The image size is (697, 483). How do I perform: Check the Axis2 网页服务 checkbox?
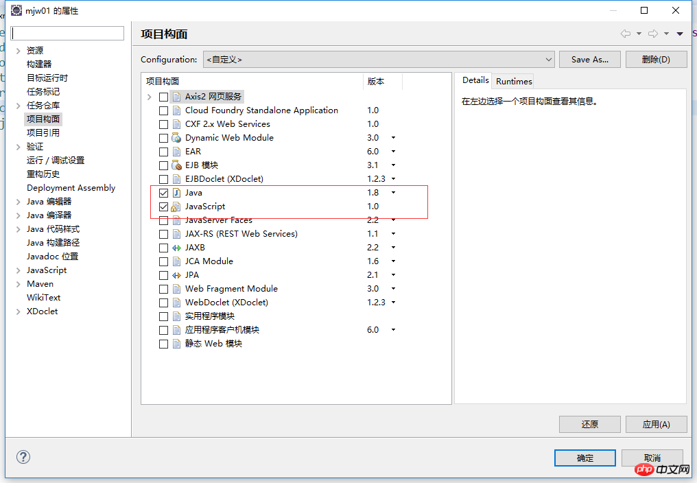[163, 97]
